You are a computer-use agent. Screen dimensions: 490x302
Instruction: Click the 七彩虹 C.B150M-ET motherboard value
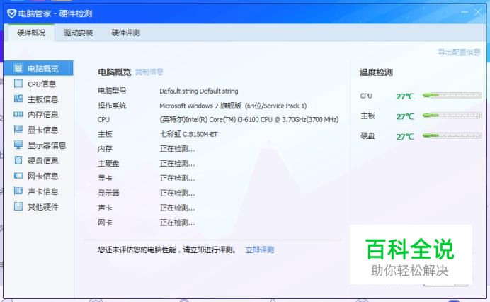coord(188,134)
